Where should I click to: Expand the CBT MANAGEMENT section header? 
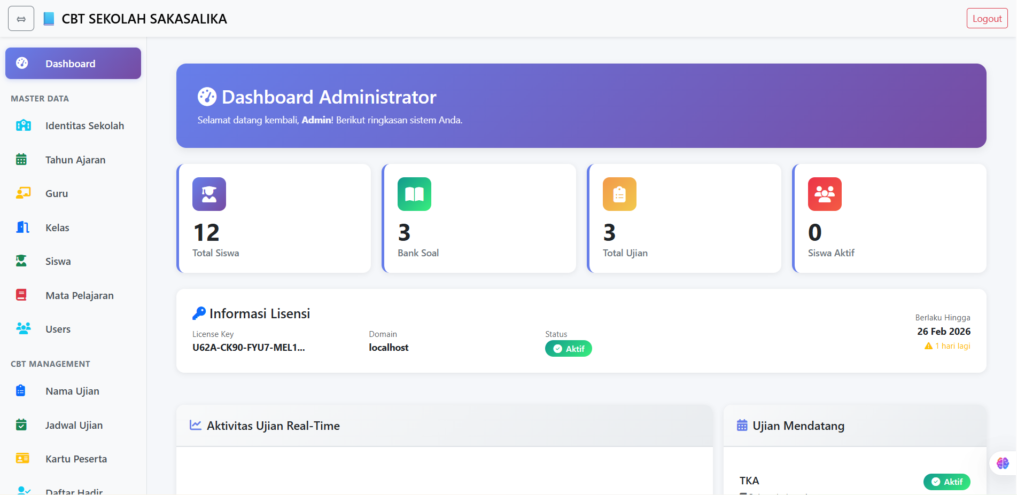pos(50,364)
